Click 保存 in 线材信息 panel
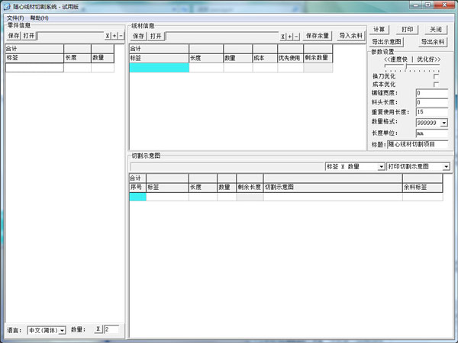Screen dimensions: 458x343 (138, 36)
